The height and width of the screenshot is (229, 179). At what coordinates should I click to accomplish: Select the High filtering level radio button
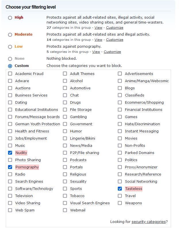[10, 18]
